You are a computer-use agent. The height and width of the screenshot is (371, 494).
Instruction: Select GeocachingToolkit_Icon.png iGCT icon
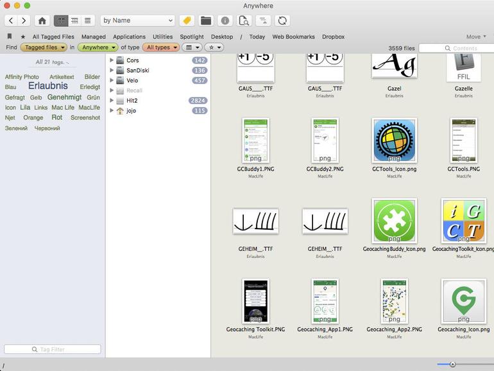(464, 221)
